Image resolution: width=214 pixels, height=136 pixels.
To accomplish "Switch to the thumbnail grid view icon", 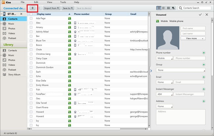I will tap(169, 8).
